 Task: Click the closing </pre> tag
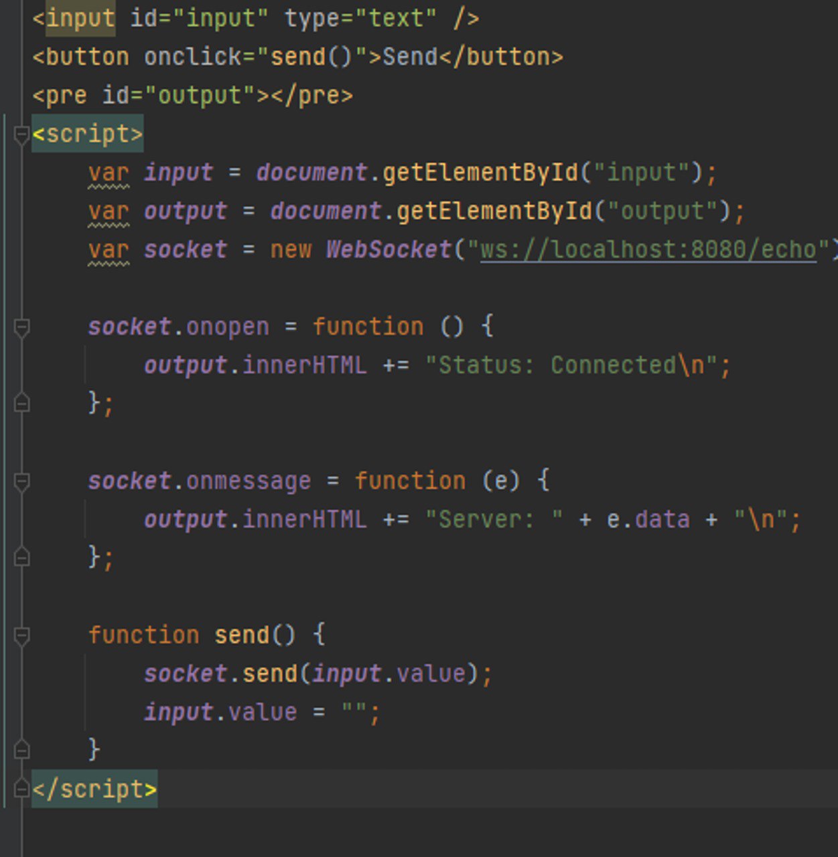pyautogui.click(x=311, y=96)
